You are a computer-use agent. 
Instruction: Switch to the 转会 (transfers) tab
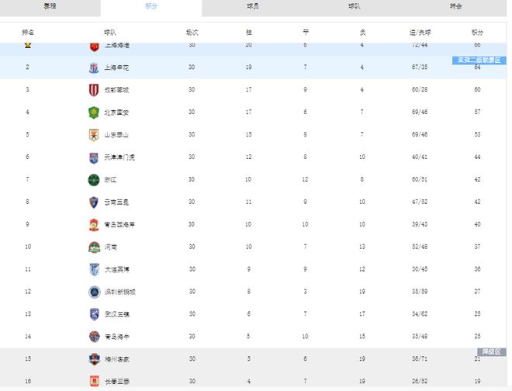[x=456, y=6]
